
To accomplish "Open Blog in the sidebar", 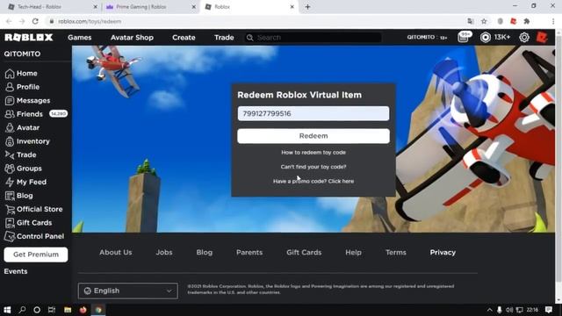I will click(18, 196).
